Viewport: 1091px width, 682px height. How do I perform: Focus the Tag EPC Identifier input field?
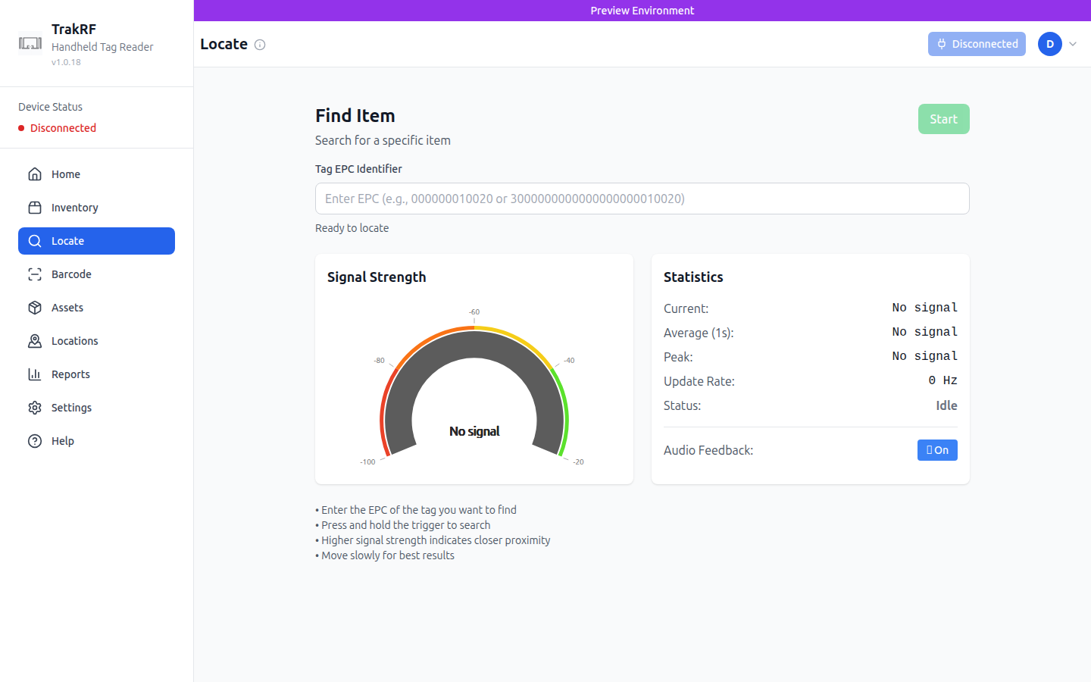pyautogui.click(x=642, y=199)
